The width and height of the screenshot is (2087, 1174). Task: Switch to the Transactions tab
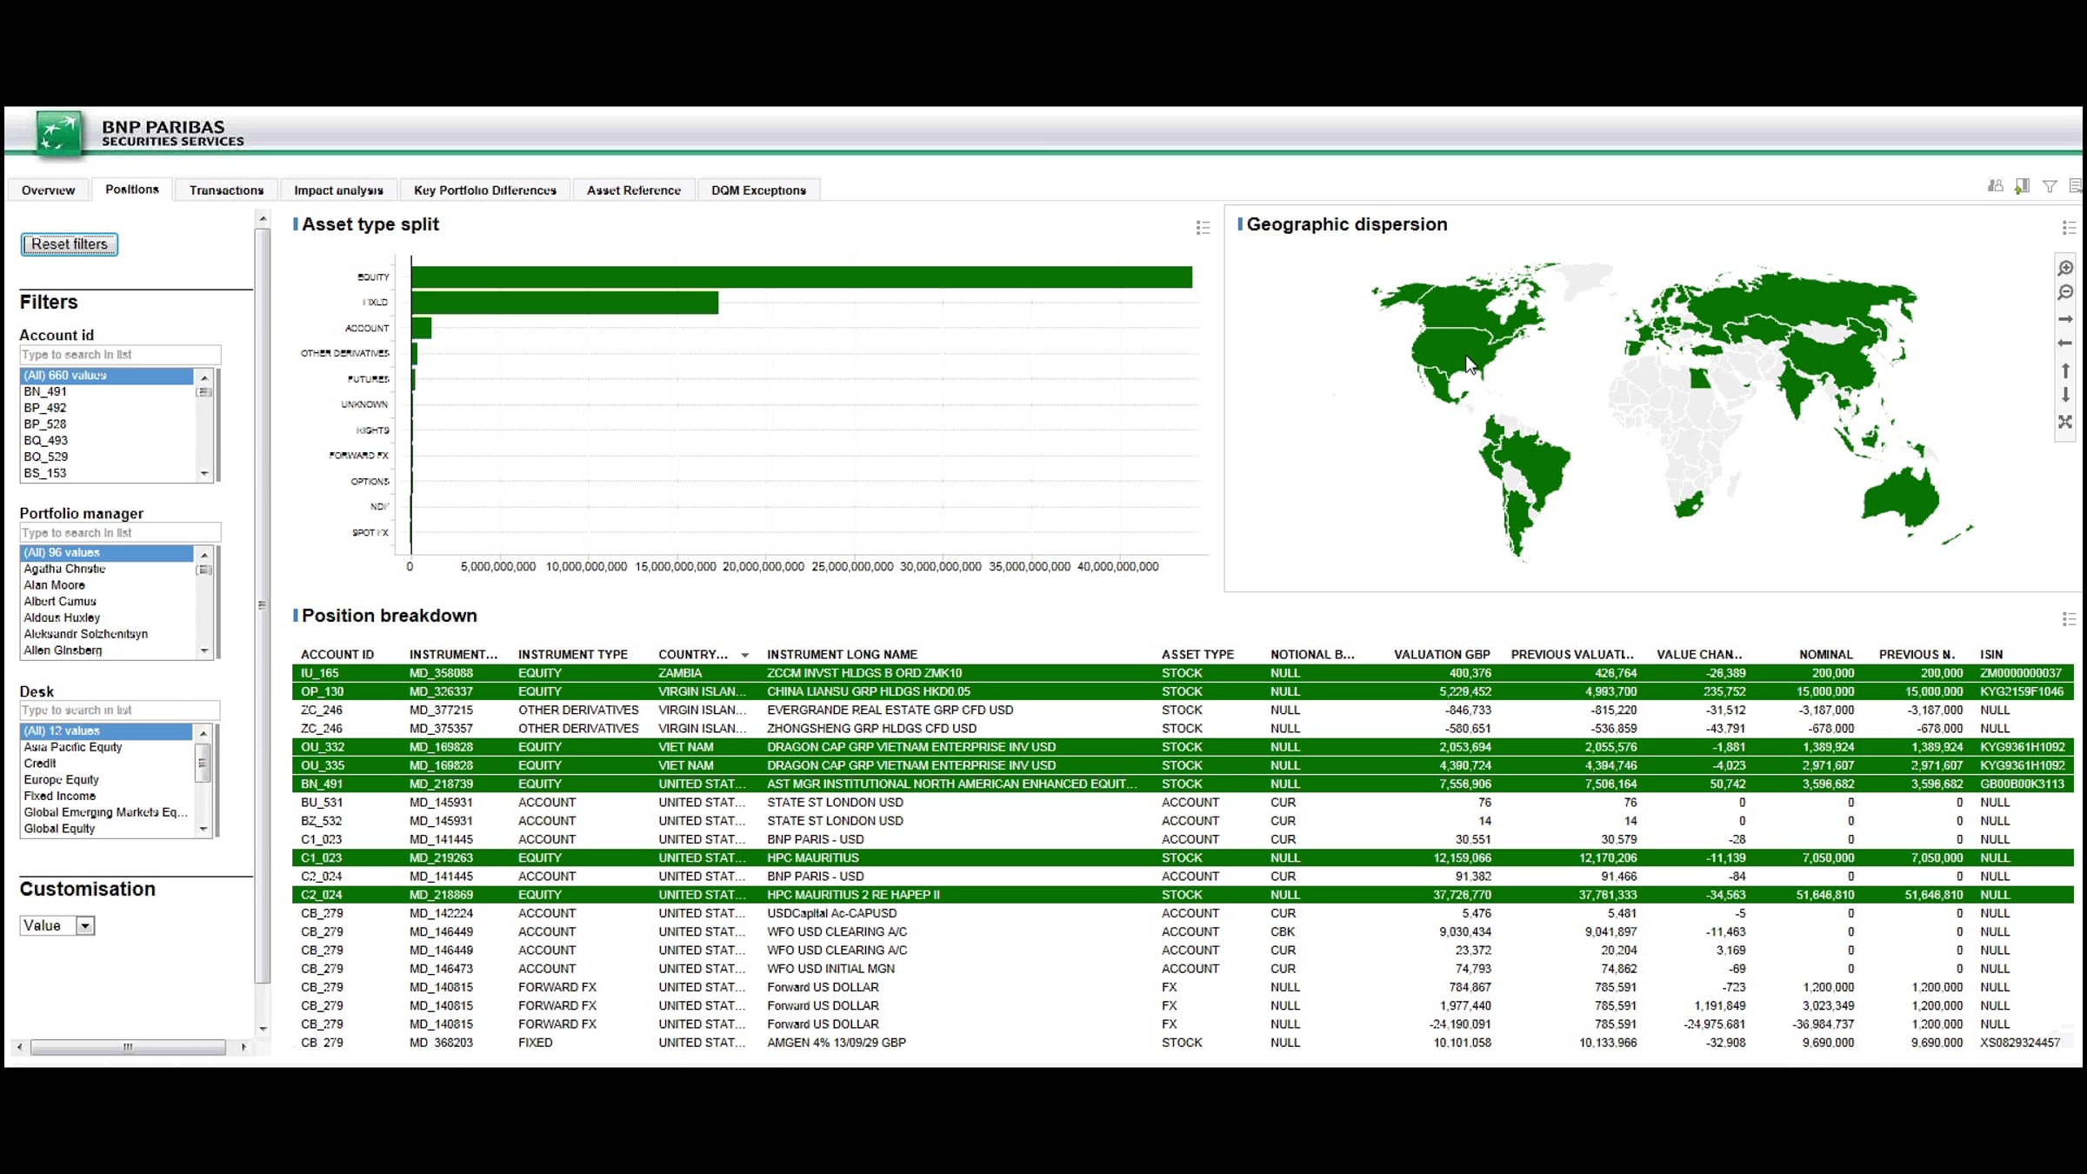click(x=226, y=190)
